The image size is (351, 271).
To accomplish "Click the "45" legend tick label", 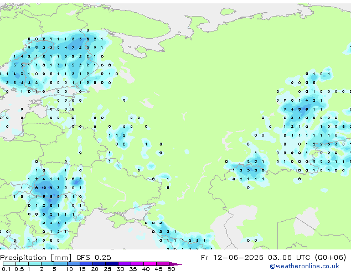I will [158, 269].
